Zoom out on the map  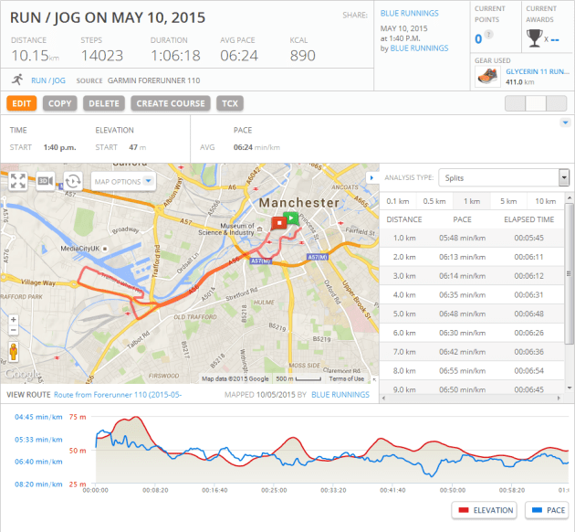13,332
